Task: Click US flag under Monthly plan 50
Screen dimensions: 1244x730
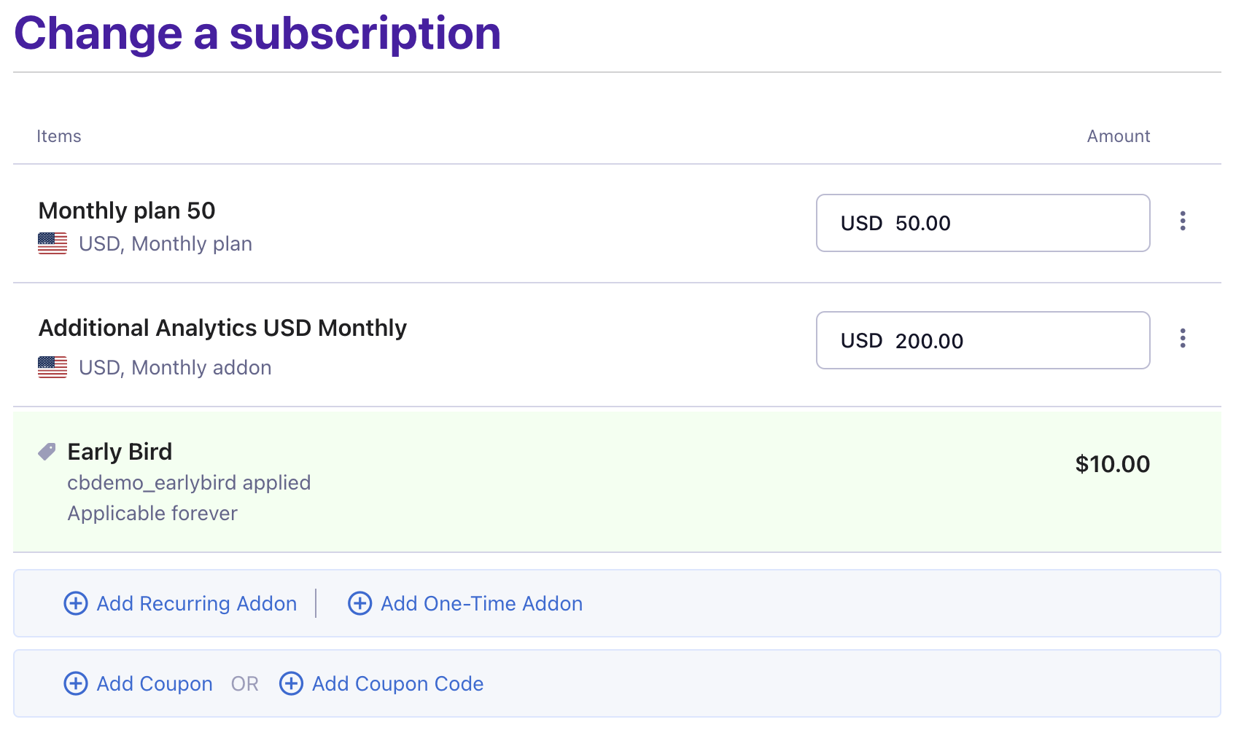Action: [x=53, y=243]
